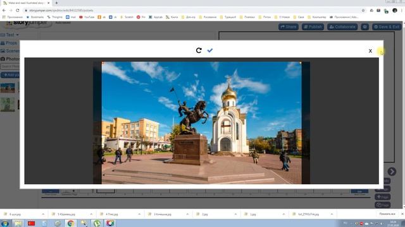Image resolution: width=405 pixels, height=227 pixels.
Task: Open the Chrome three-dot menu
Action: tap(402, 10)
